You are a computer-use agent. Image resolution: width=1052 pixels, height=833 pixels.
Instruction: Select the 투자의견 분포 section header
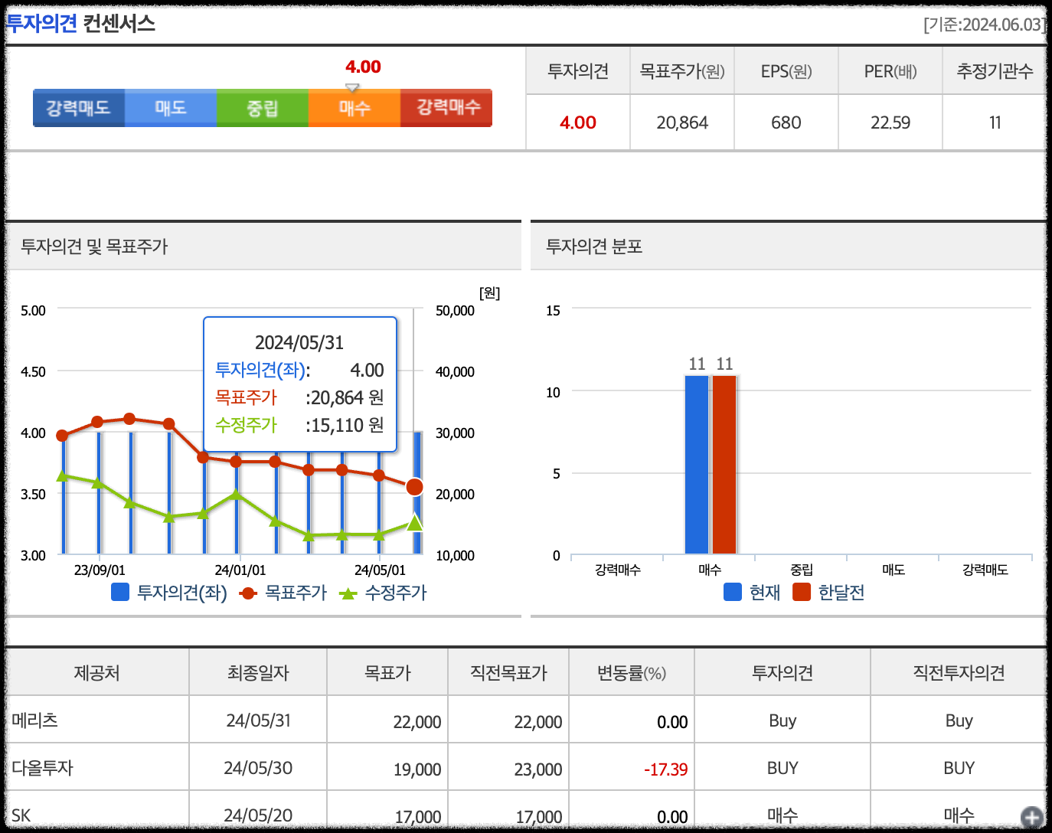click(x=596, y=247)
